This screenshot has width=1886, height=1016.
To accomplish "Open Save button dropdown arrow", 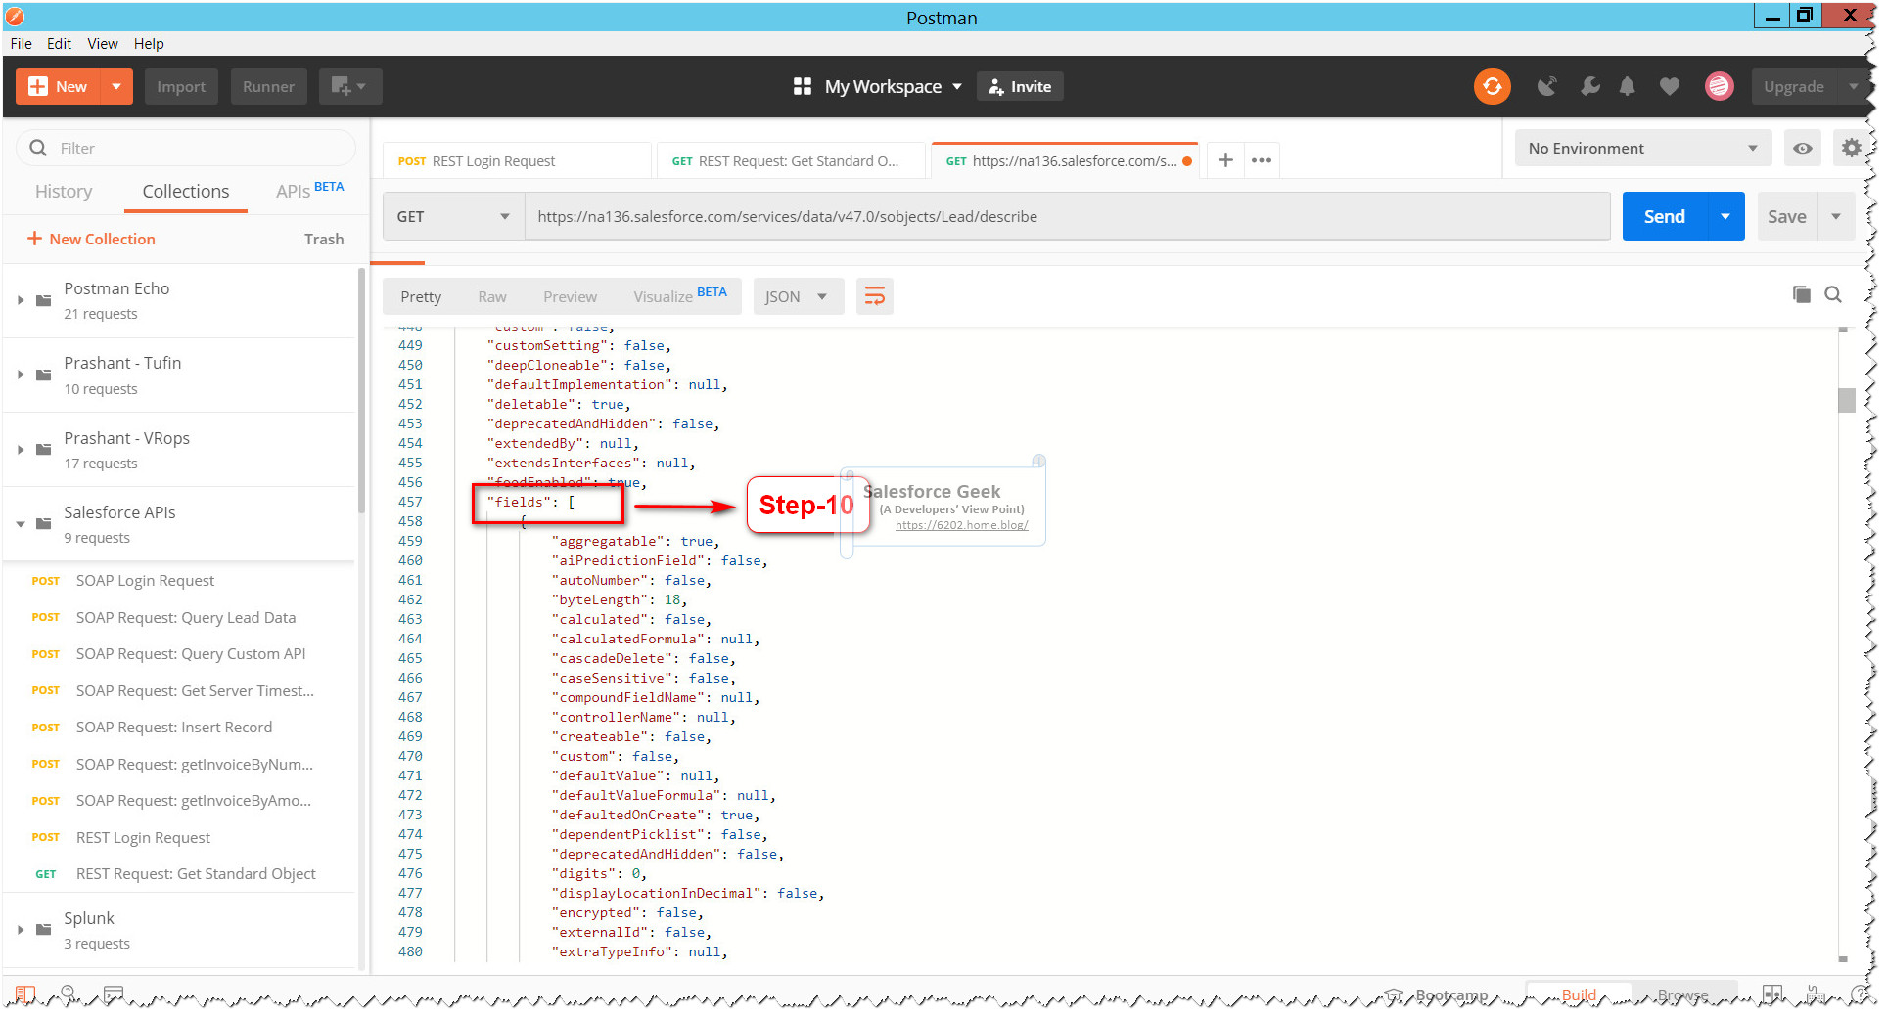I will point(1836,217).
